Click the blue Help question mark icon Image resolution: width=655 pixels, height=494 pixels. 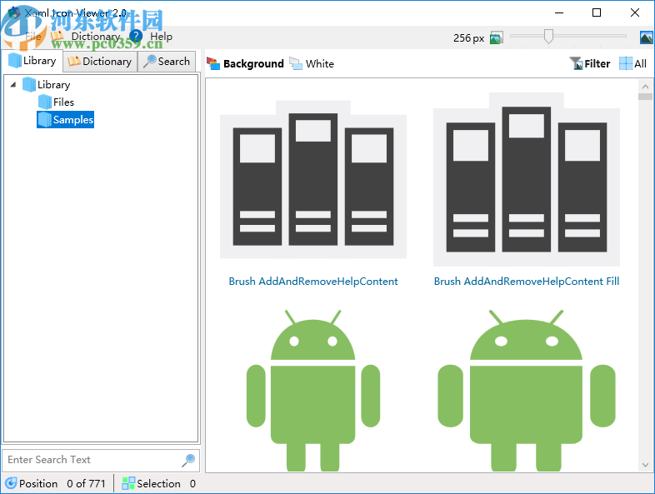pyautogui.click(x=136, y=37)
